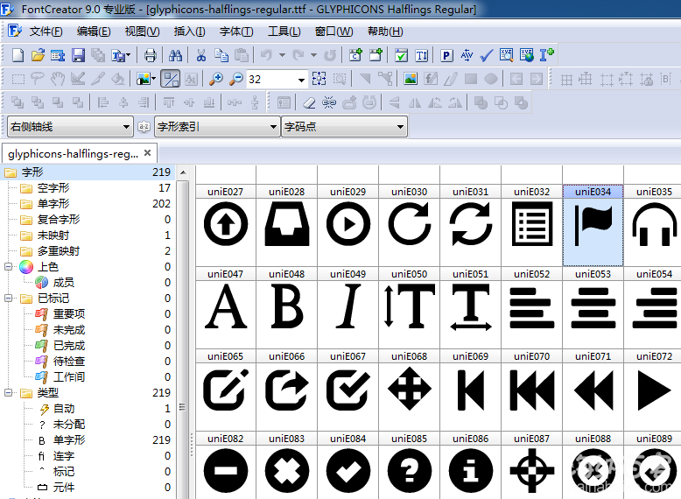Save the font using the floppy disk icon
Viewport: 681px width, 499px height.
point(78,55)
